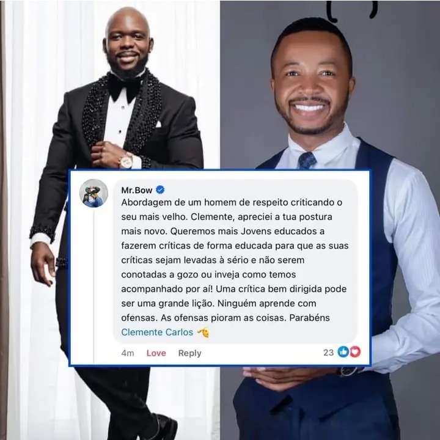Image resolution: width=440 pixels, height=440 pixels.
Task: Open the 23 reactions count
Action: pos(328,353)
